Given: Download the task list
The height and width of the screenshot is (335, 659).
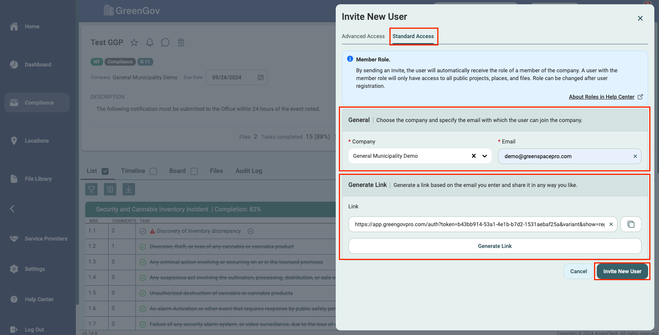Looking at the screenshot, I should 129,189.
